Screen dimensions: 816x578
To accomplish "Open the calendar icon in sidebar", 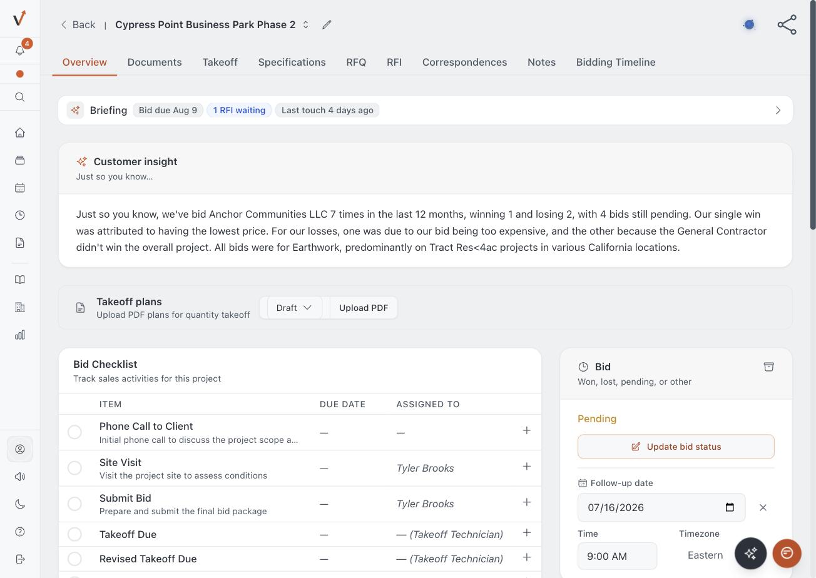I will pyautogui.click(x=20, y=188).
